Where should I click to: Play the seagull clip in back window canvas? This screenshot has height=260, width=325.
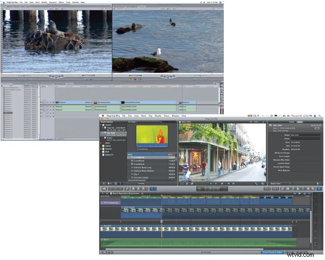click(x=168, y=77)
